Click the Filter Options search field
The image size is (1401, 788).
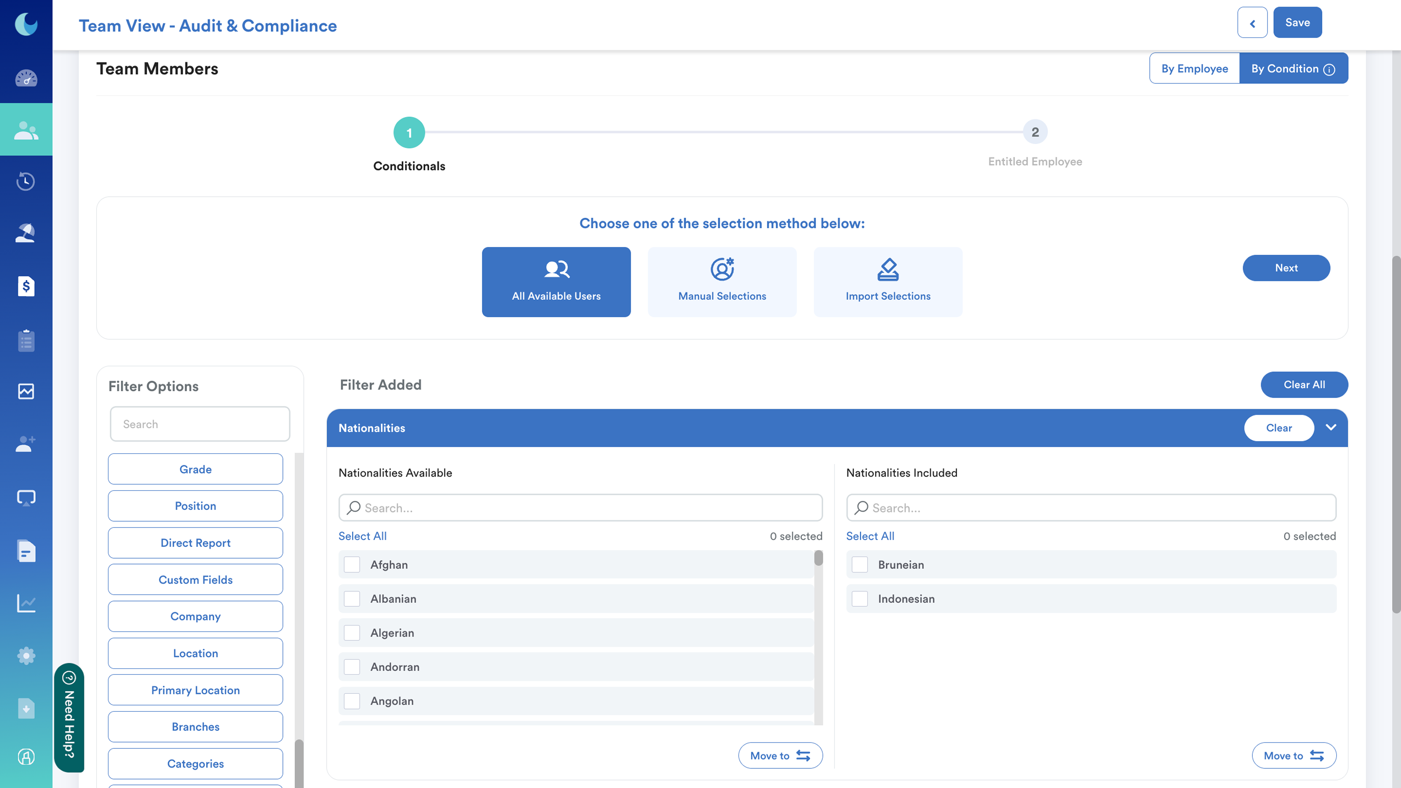click(x=199, y=424)
